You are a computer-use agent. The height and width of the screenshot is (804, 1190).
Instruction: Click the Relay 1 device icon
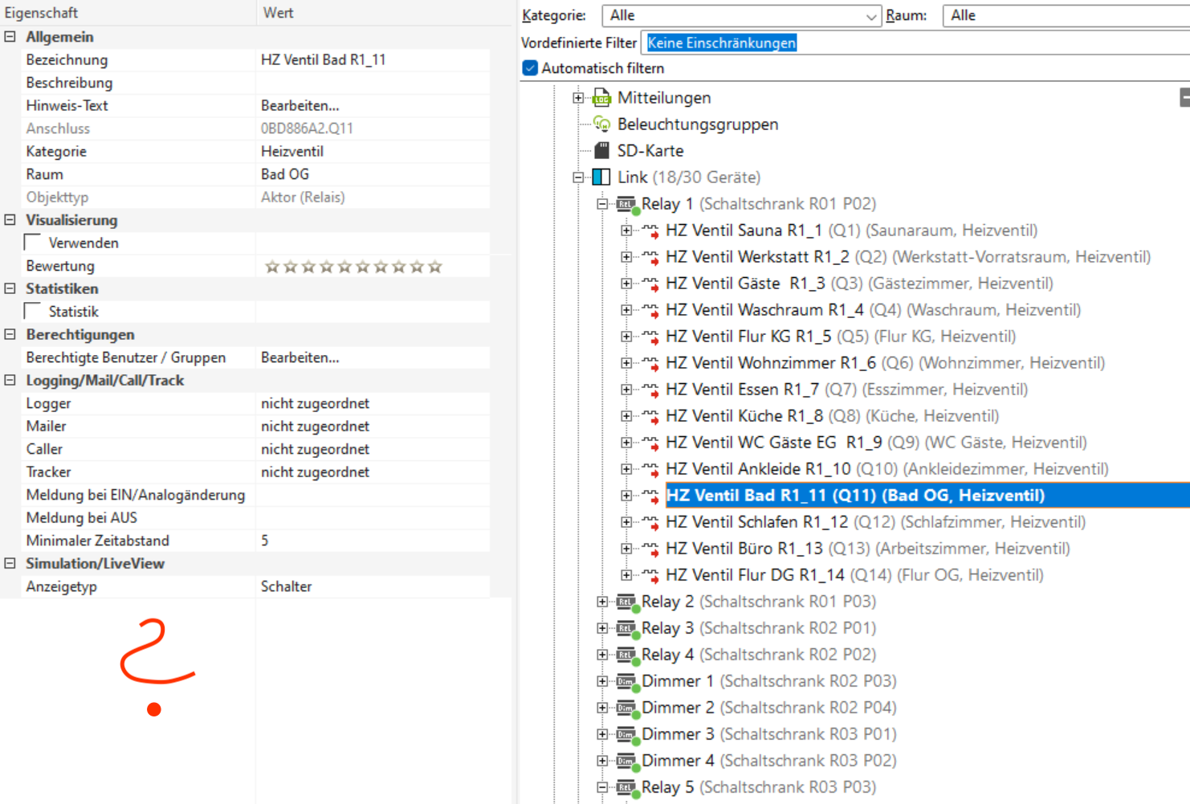[627, 205]
